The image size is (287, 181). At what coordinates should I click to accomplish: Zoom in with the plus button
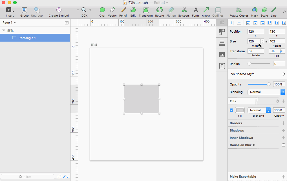point(90,10)
